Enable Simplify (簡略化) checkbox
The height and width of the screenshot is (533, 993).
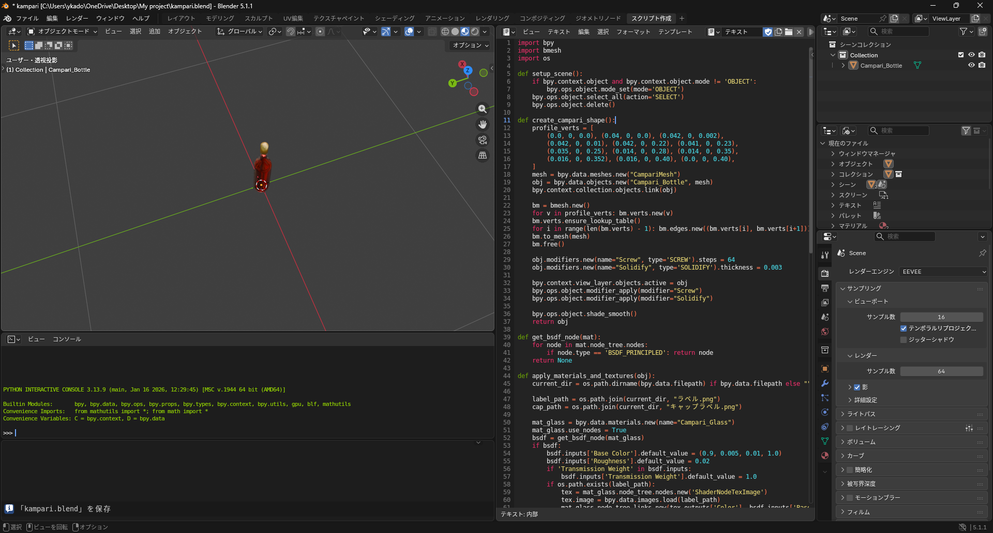850,470
